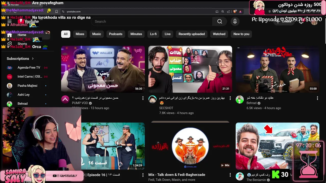Select the Lo-fi filter chip
Screen dimensions: 326x183
[153, 34]
